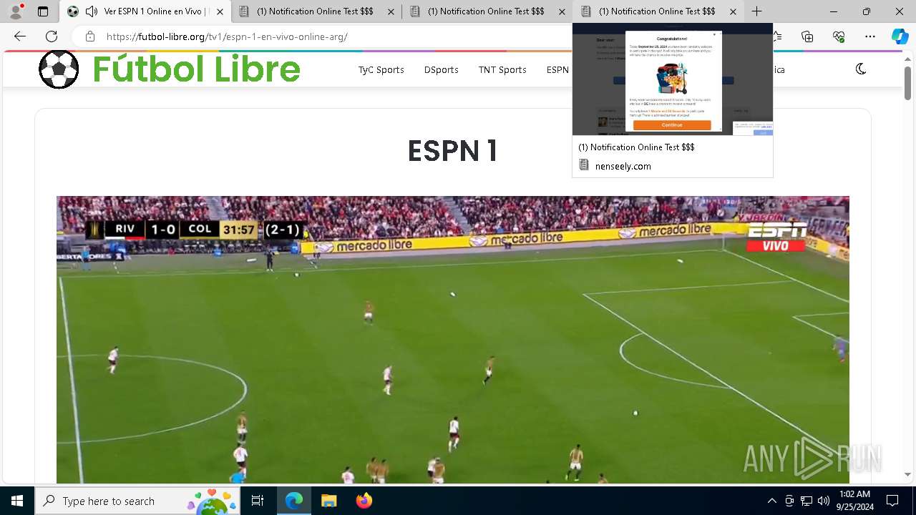Viewport: 916px width, 515px height.
Task: Click the scrollbar down arrow
Action: [907, 474]
